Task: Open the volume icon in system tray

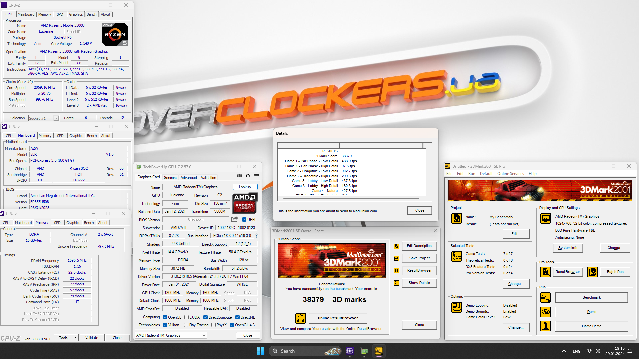Action: (x=597, y=351)
